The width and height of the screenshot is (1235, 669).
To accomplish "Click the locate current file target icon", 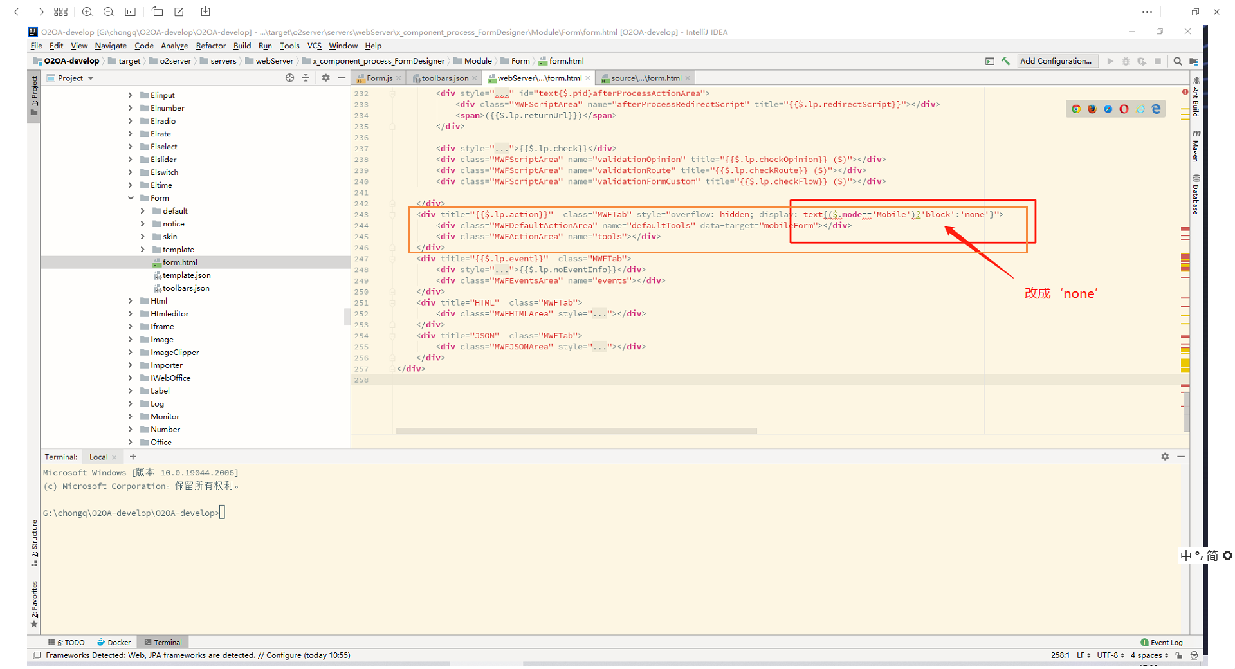I will pos(289,78).
